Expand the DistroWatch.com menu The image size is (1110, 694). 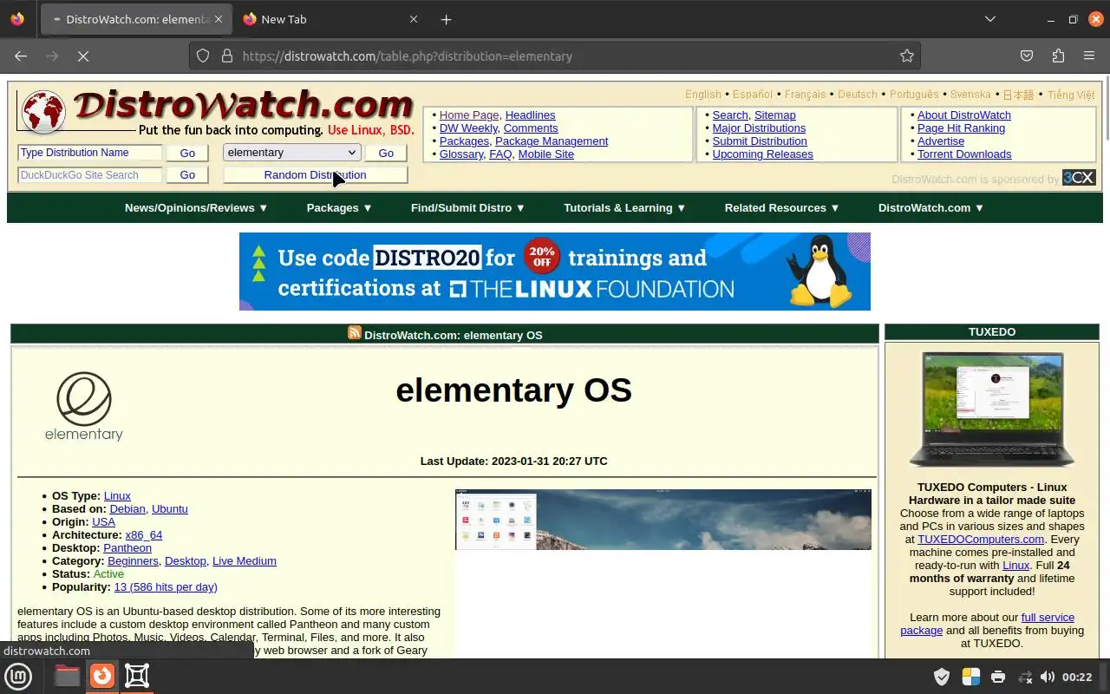pyautogui.click(x=931, y=207)
